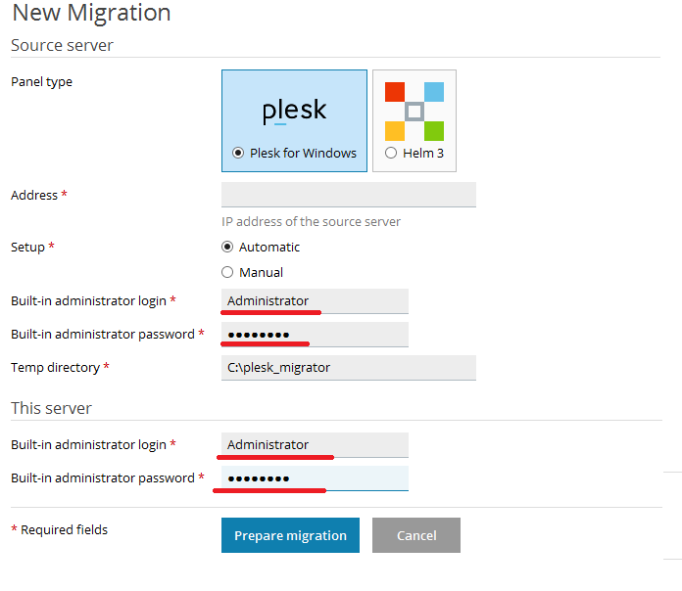Image resolution: width=682 pixels, height=591 pixels.
Task: Click the Helm 3 panel tile
Action: click(x=414, y=120)
